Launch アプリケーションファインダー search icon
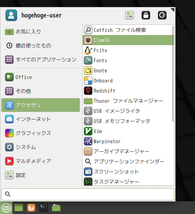 pos(88,161)
